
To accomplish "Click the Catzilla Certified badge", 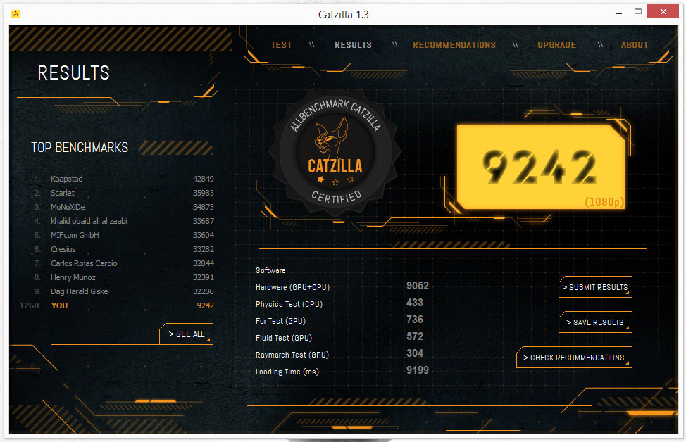I will 335,153.
